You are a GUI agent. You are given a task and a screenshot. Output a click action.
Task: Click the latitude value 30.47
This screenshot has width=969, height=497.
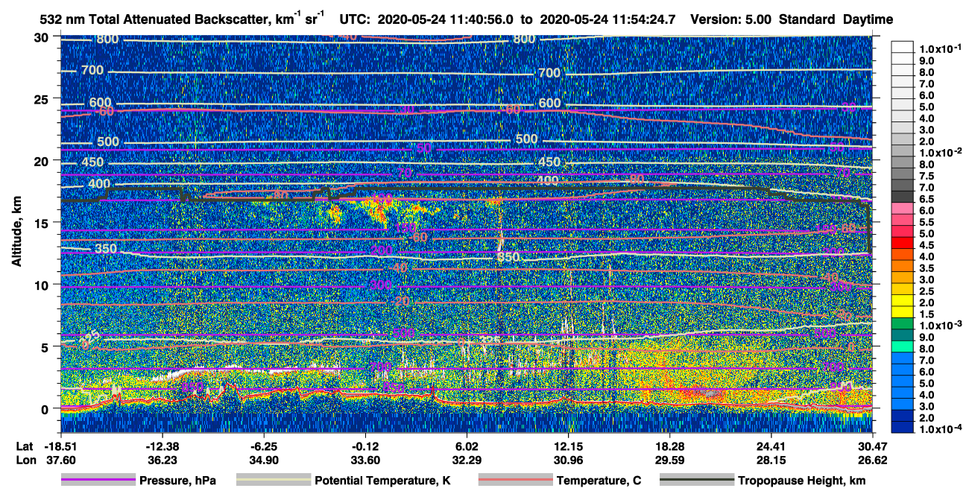tap(873, 446)
